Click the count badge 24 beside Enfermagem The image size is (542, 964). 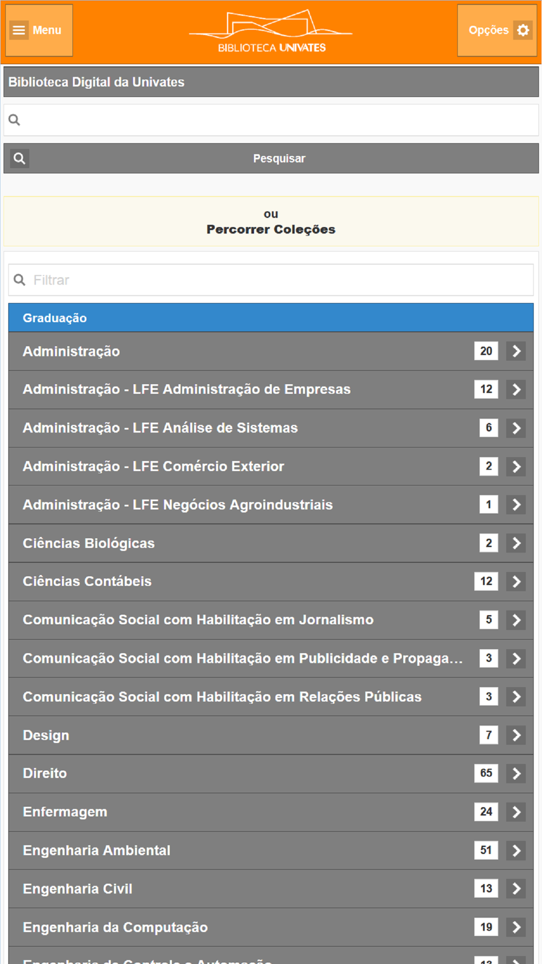coord(486,812)
